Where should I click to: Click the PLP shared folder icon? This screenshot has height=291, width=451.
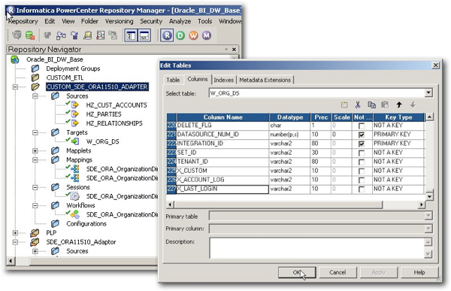35,232
